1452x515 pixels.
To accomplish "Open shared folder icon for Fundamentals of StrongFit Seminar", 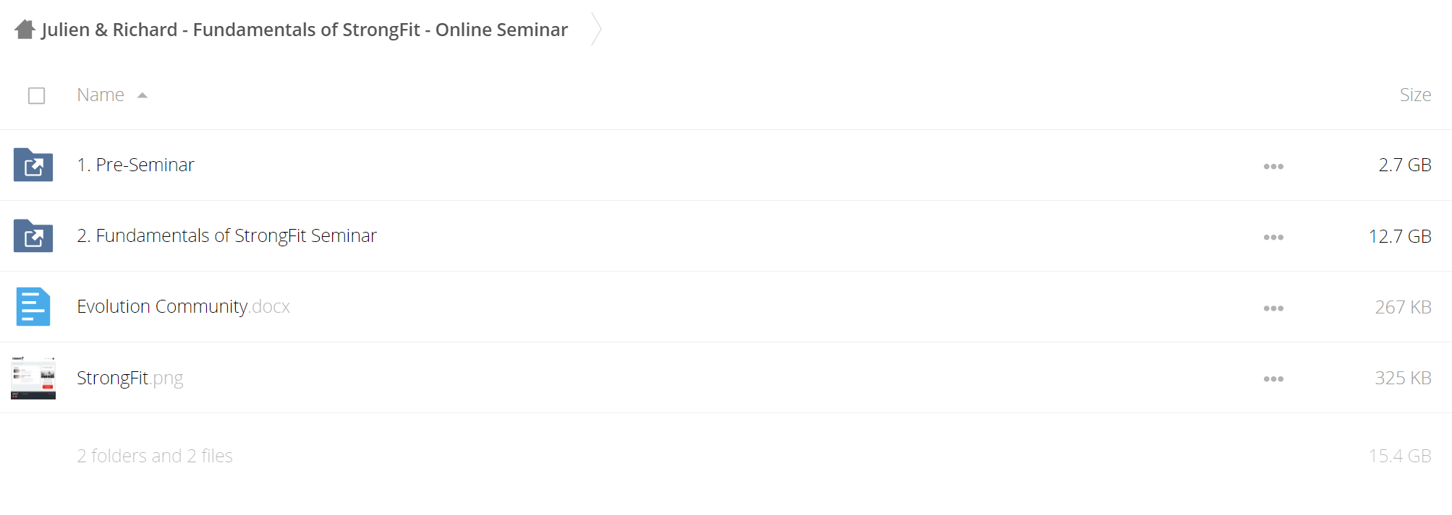I will (x=33, y=235).
